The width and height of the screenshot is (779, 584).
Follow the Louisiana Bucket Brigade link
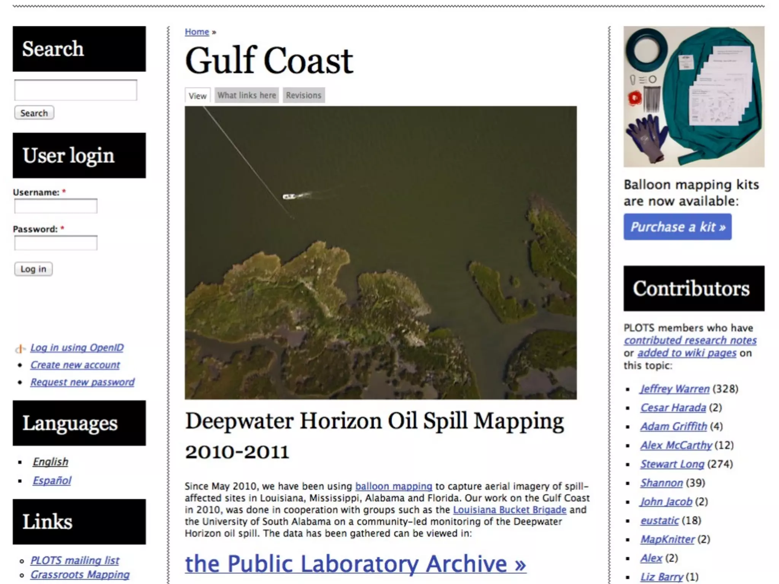[509, 510]
